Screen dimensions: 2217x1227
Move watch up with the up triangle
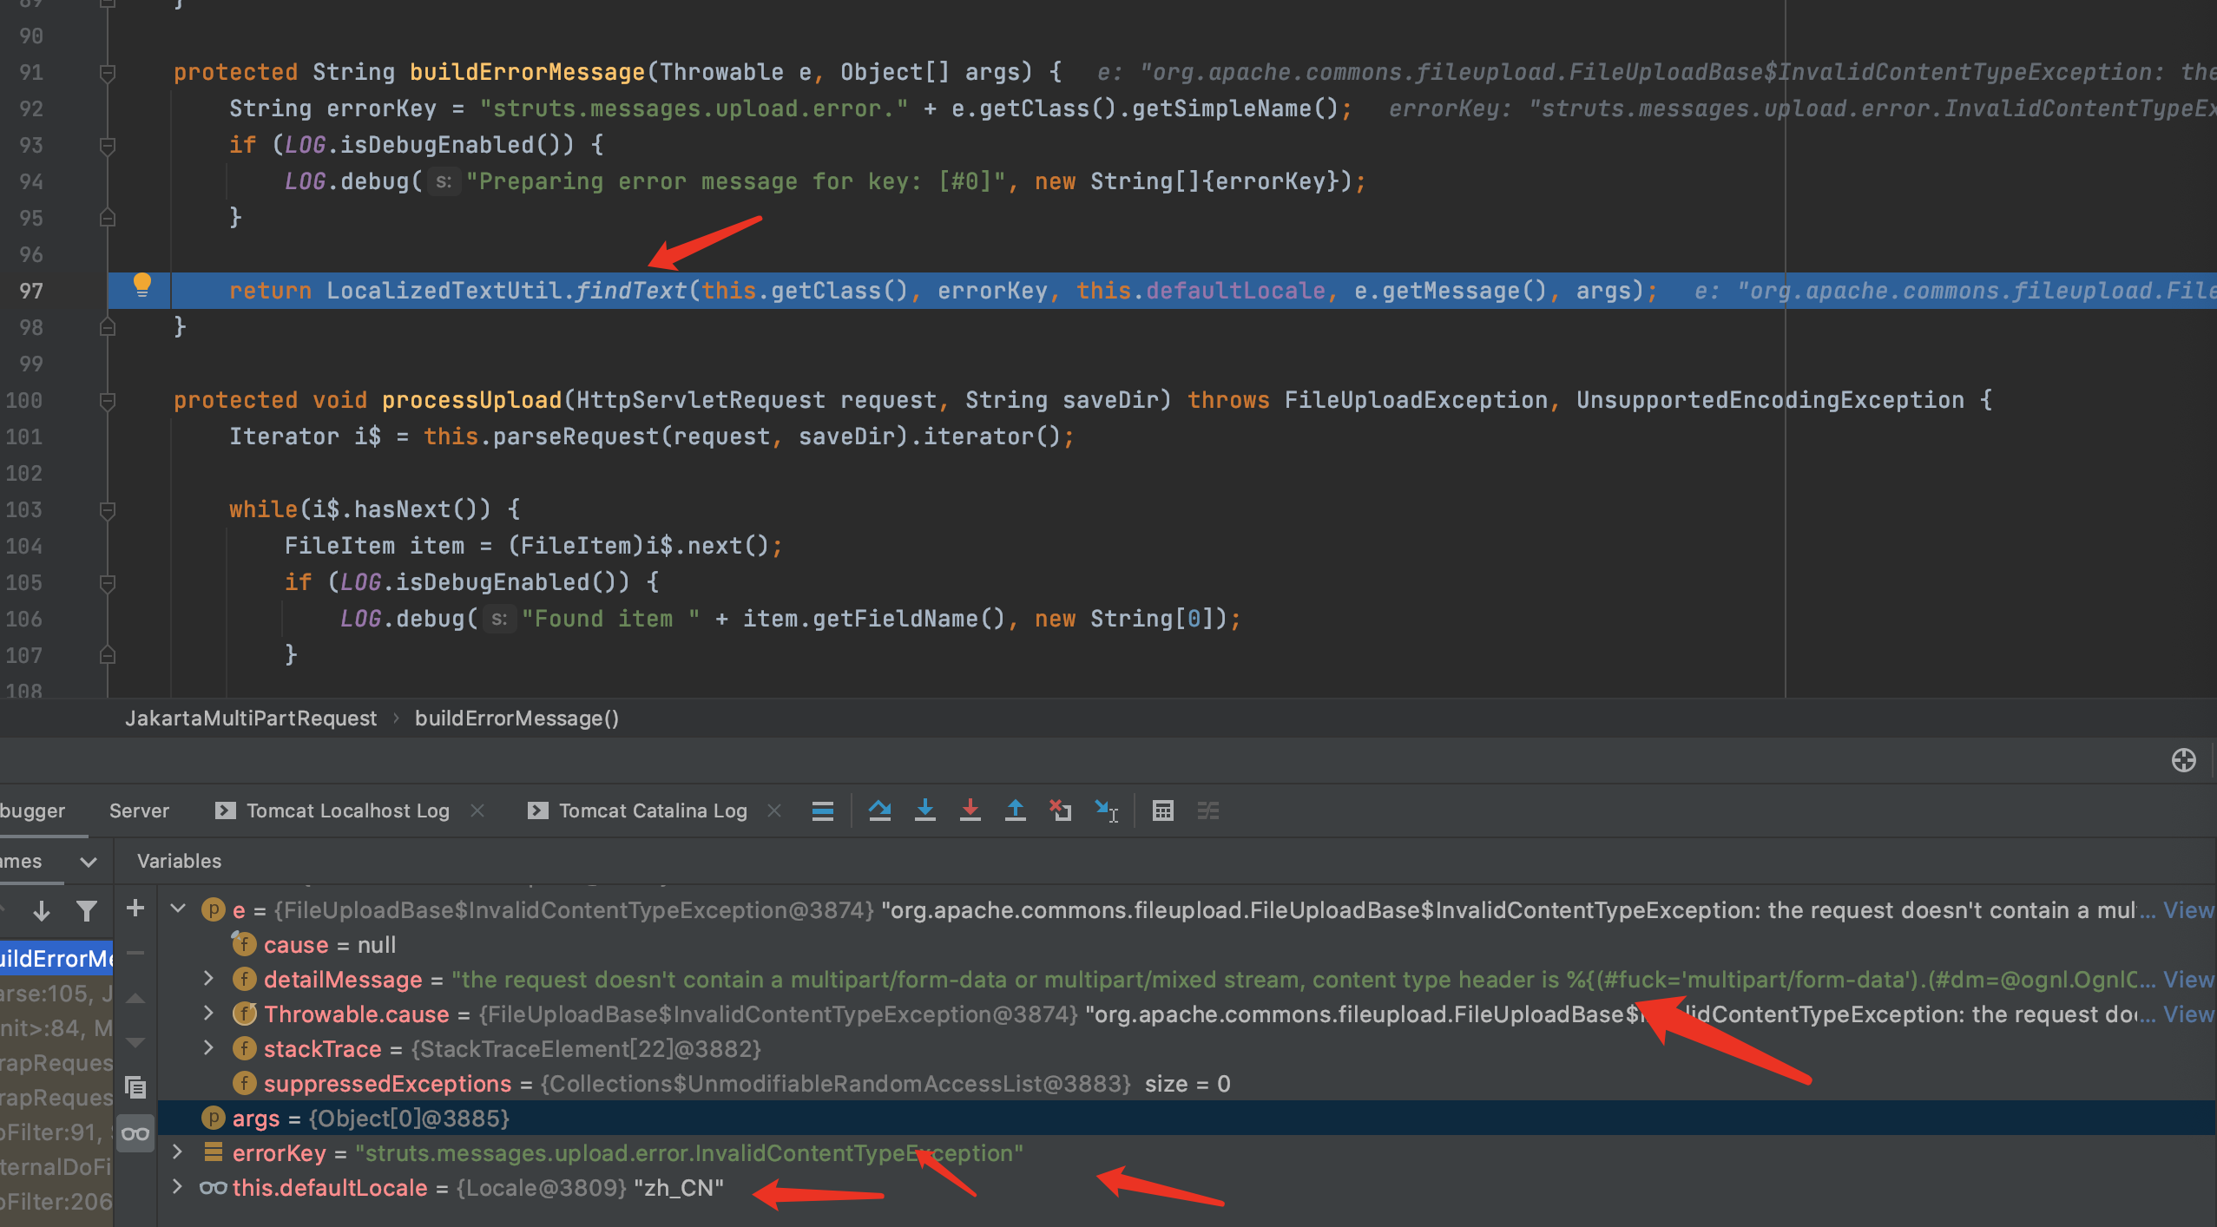point(135,998)
